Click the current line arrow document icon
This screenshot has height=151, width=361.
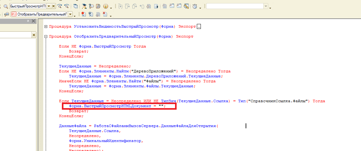click(x=149, y=6)
